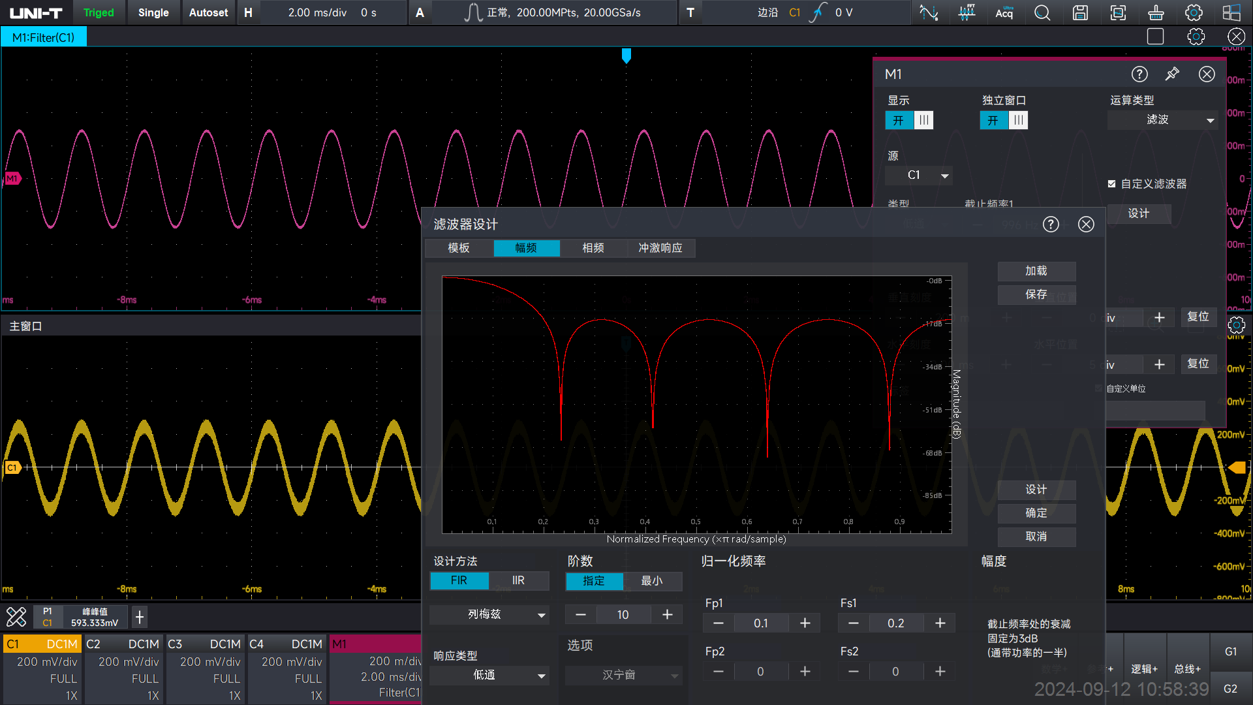Click 确定 (Confirm) to apply filter settings
1253x705 pixels.
(x=1036, y=512)
